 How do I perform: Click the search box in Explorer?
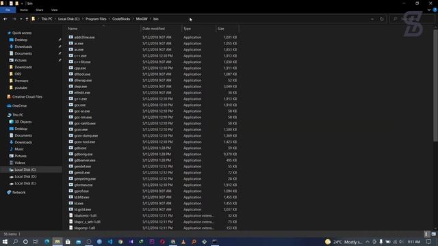tap(412, 19)
